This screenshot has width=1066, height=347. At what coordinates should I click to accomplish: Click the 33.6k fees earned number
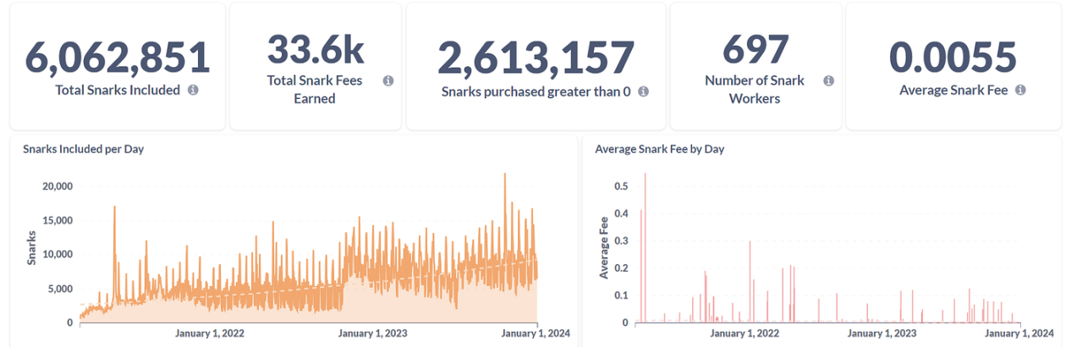coord(315,49)
